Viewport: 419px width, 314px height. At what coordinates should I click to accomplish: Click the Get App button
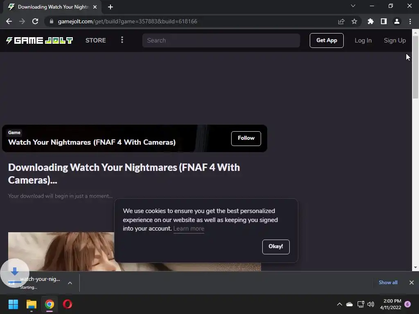coord(327,40)
